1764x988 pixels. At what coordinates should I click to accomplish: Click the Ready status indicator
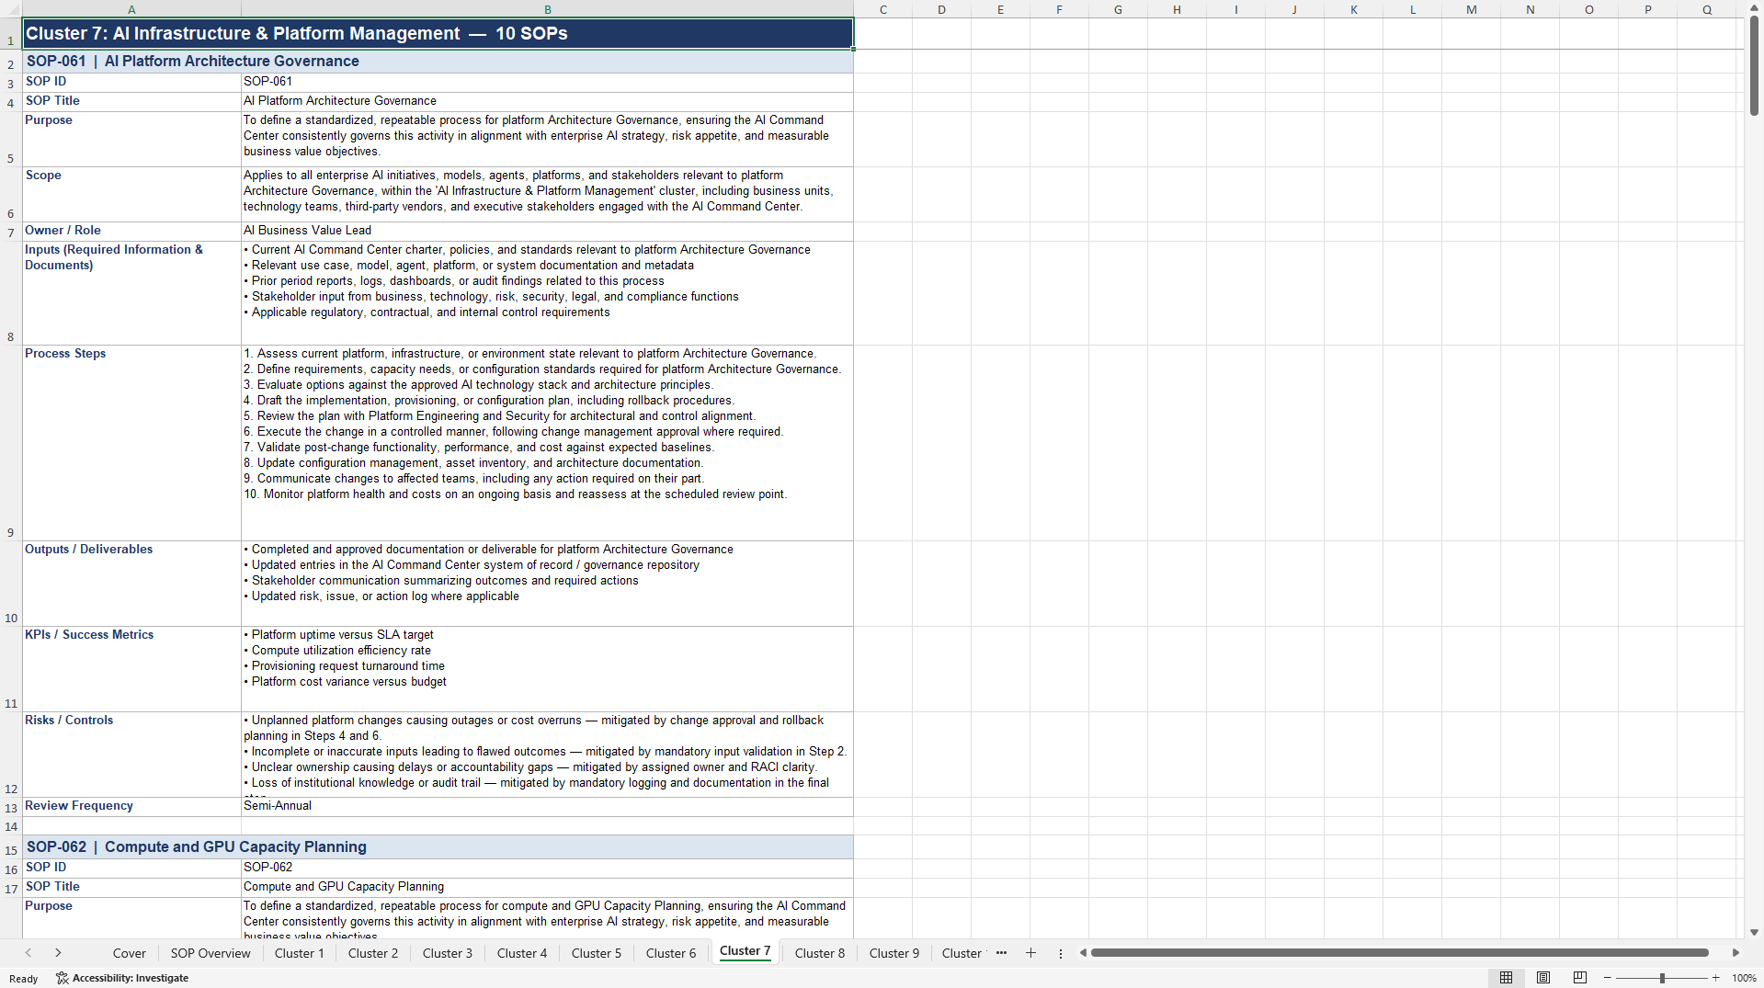pyautogui.click(x=24, y=978)
